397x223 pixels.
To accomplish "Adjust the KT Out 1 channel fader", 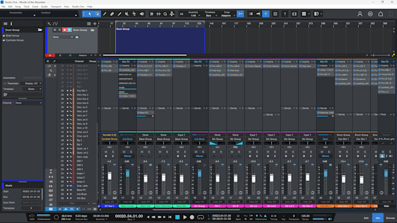I will click(x=110, y=176).
